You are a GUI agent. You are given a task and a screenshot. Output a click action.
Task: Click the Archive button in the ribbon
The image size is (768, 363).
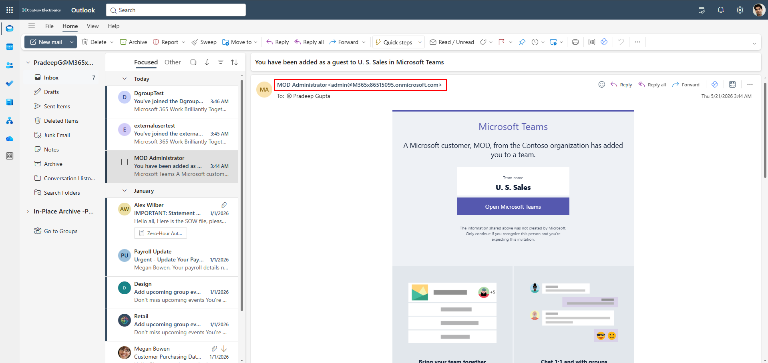coord(134,42)
